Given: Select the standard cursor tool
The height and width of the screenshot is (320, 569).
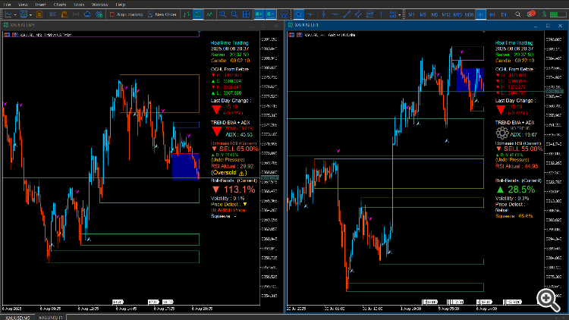Looking at the screenshot, I should coord(299,14).
